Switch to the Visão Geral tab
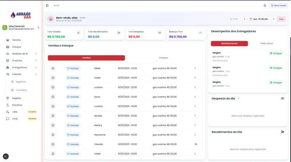The width and height of the screenshot is (291, 162). click(x=266, y=43)
